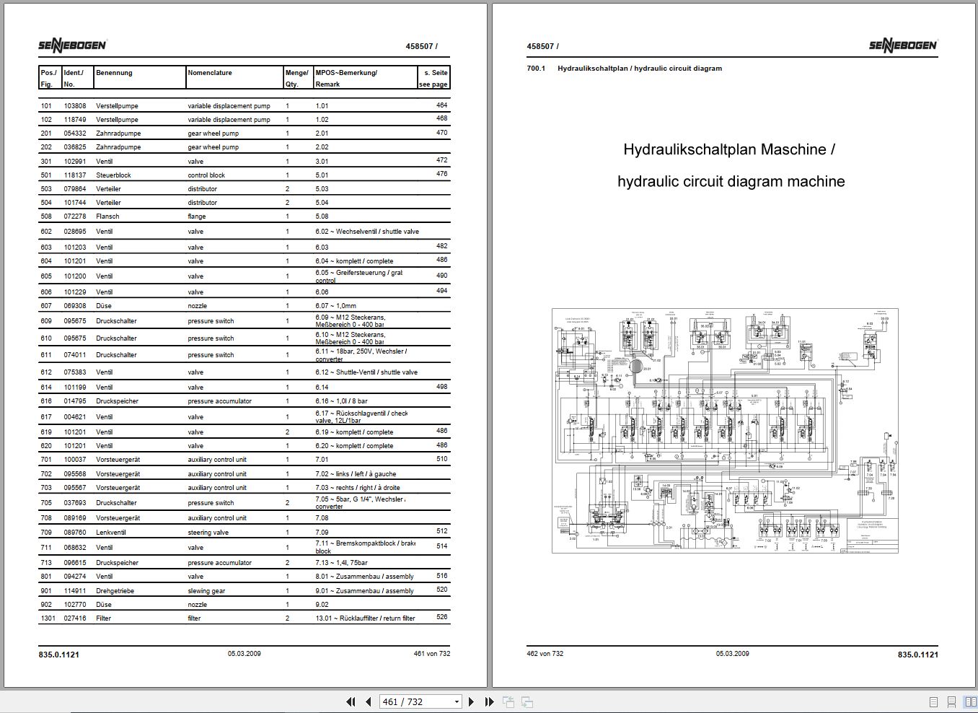Click ident number 074011
978x713 pixels.
coord(75,355)
